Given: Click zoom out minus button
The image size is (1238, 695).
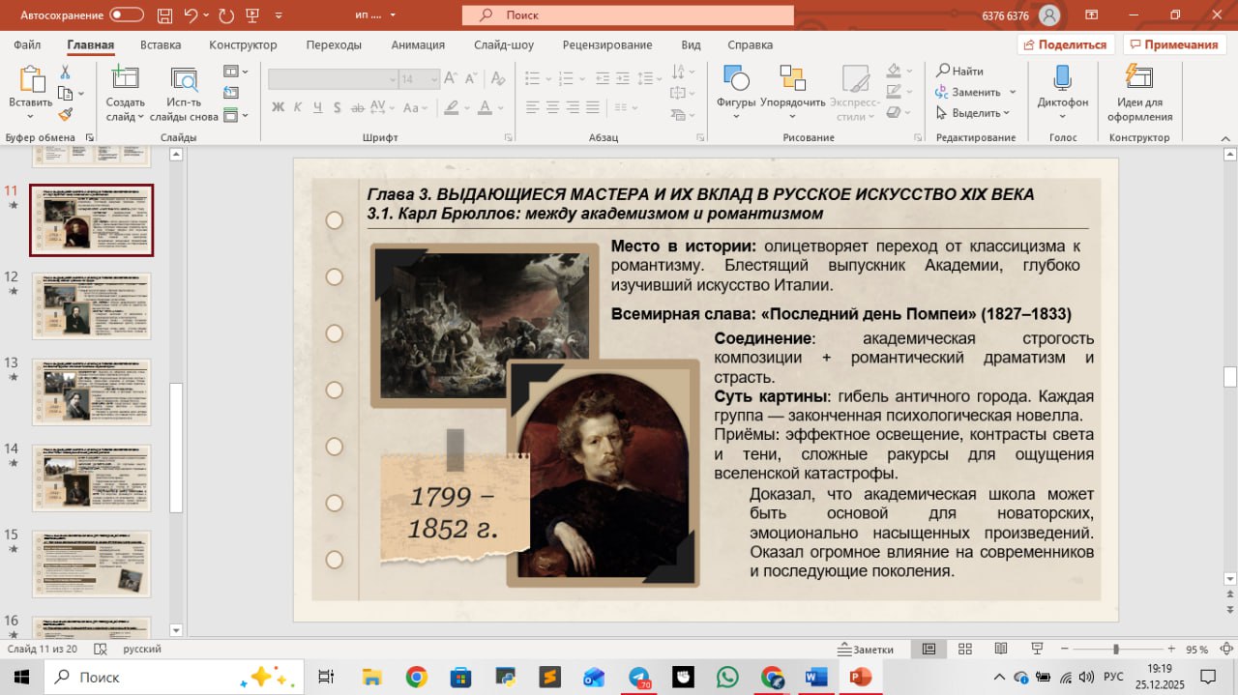Looking at the screenshot, I should [1063, 650].
